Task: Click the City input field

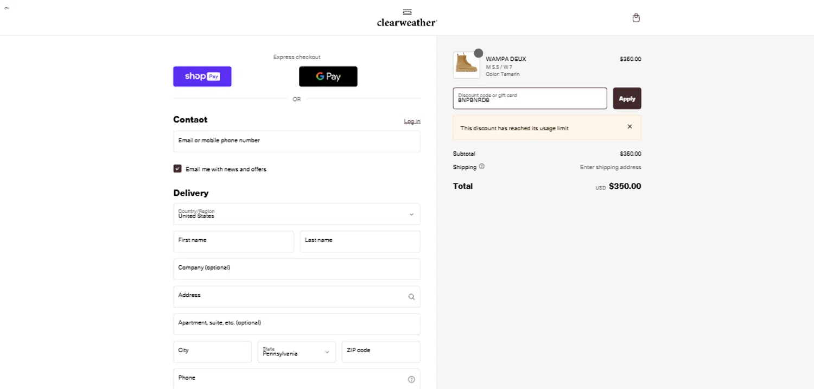Action: tap(212, 352)
